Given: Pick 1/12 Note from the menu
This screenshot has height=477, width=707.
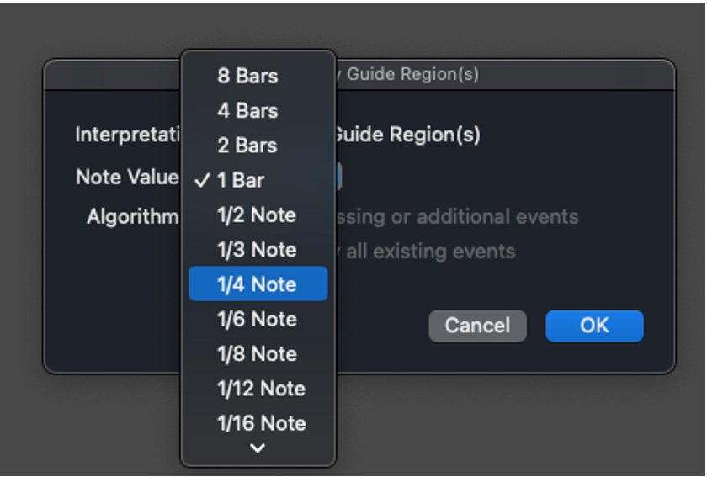Looking at the screenshot, I should tap(258, 388).
